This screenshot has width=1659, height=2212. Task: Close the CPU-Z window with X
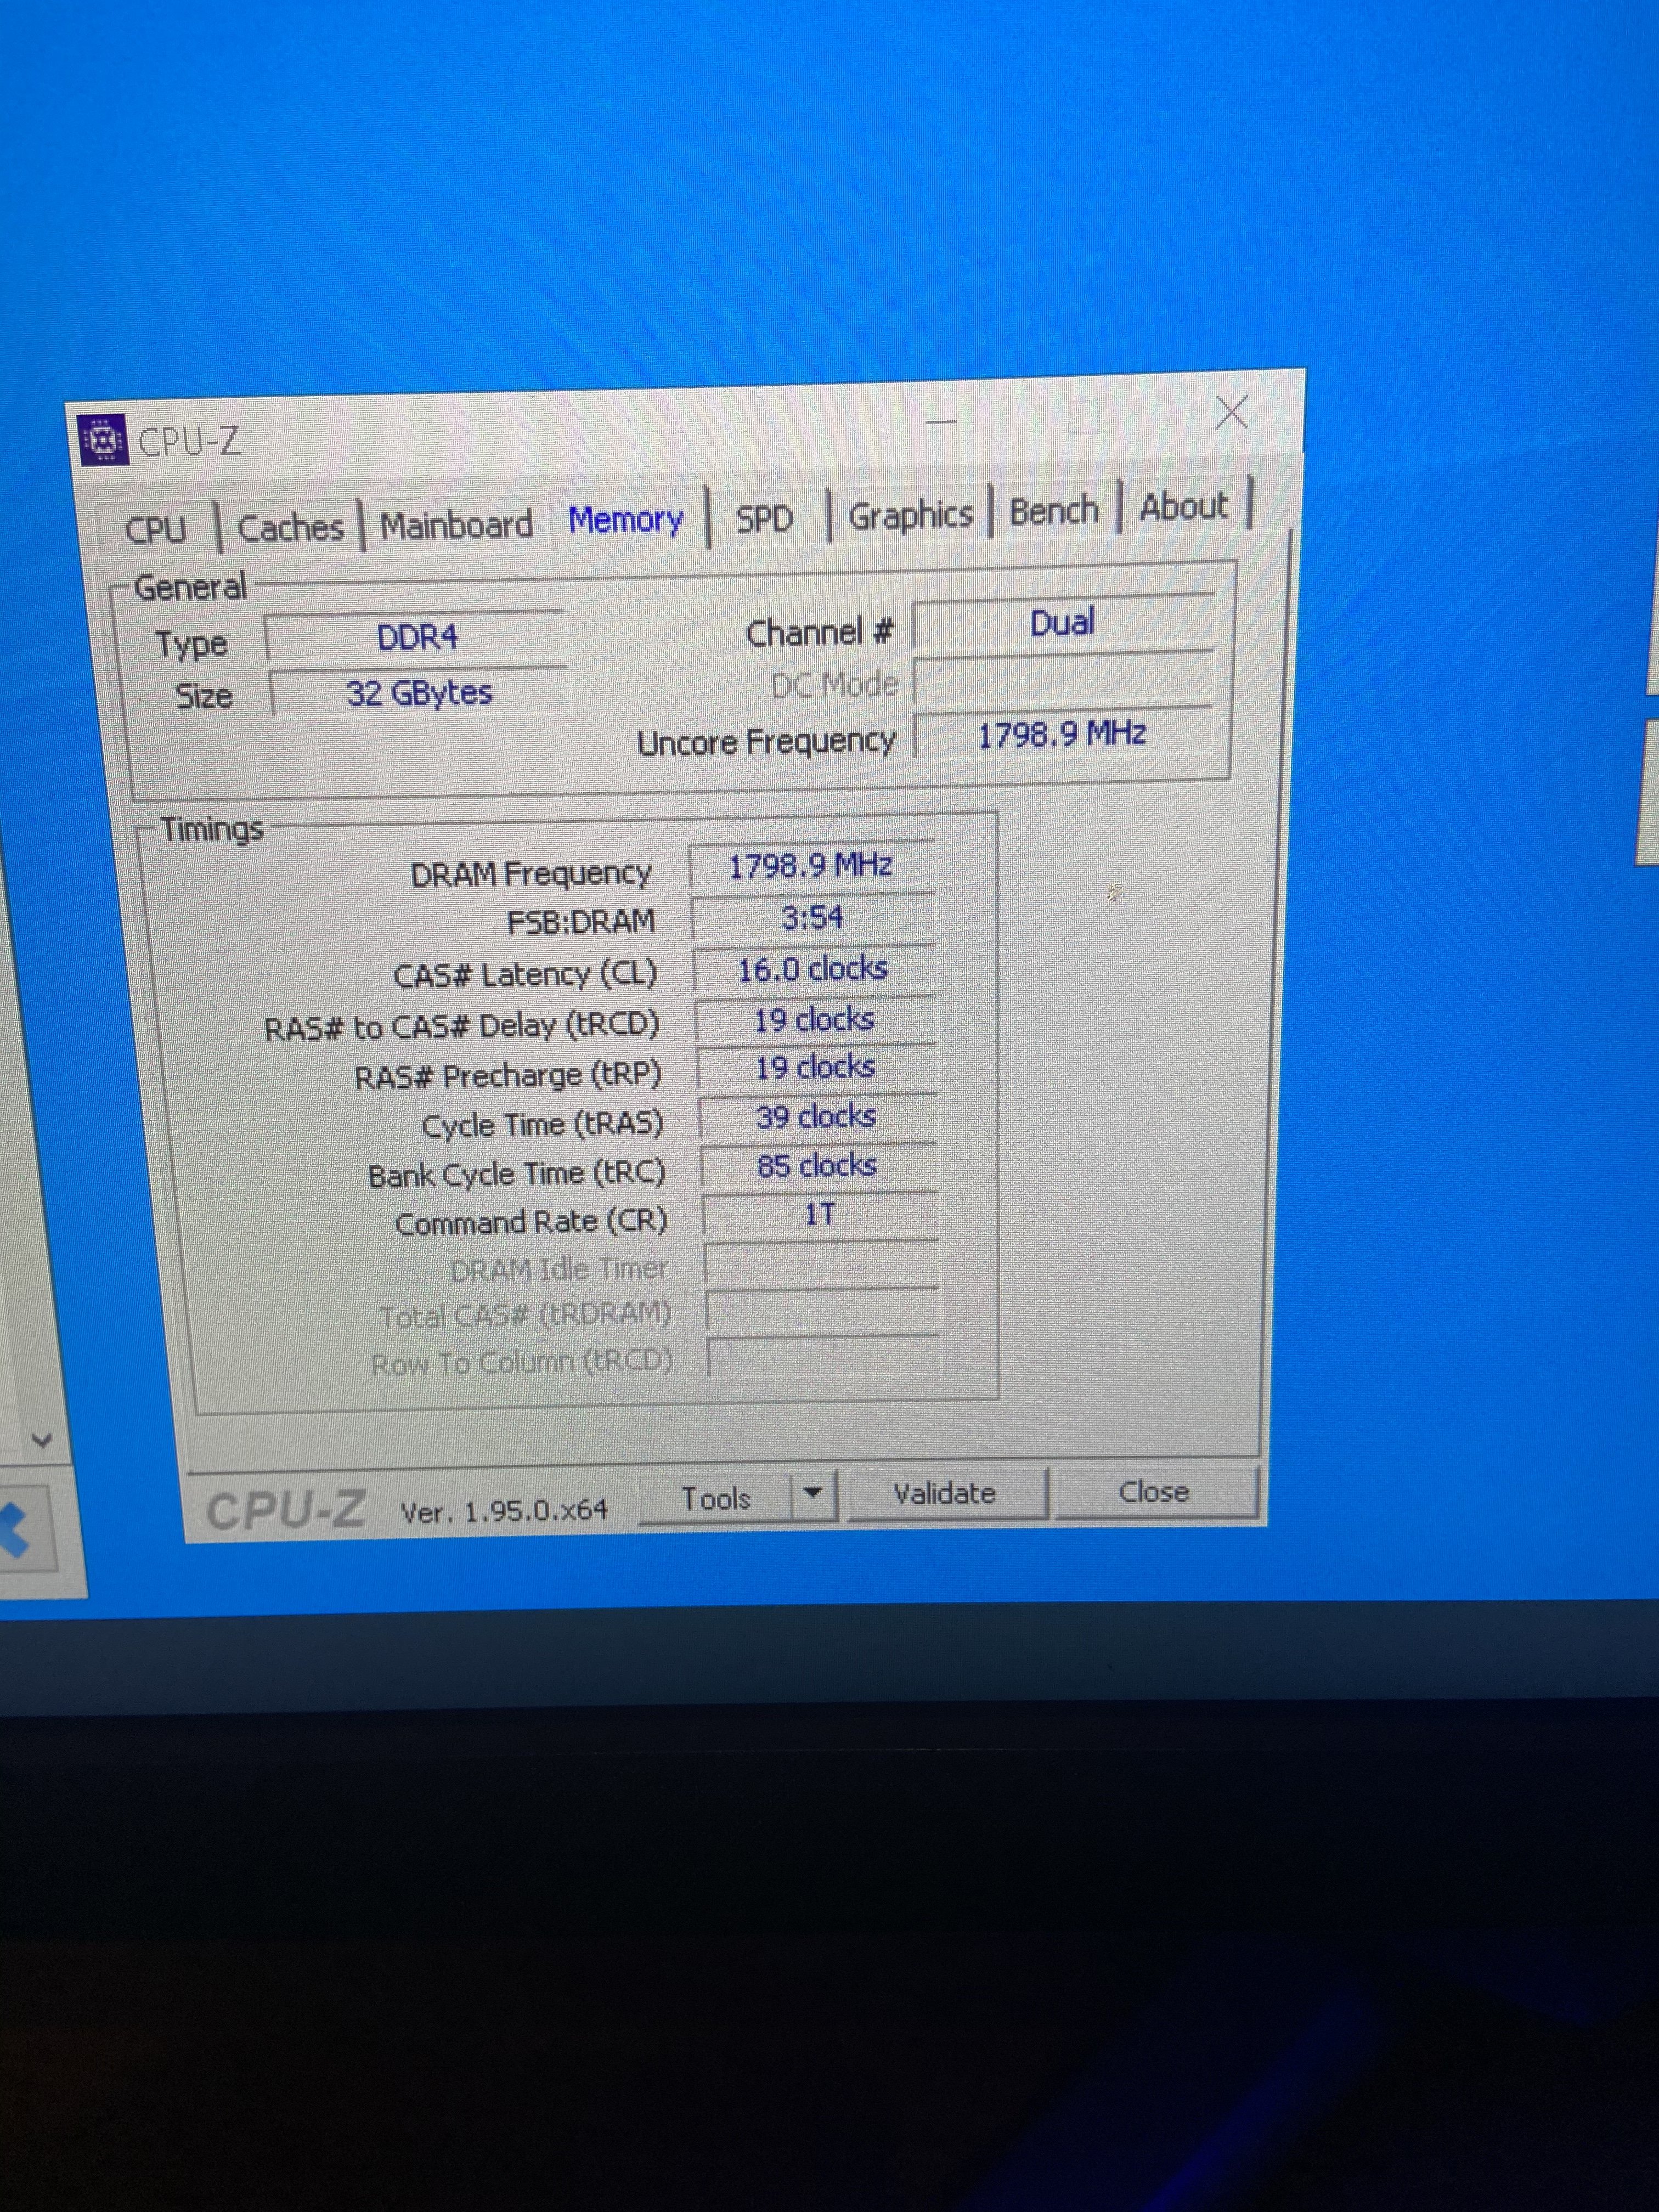point(1231,411)
